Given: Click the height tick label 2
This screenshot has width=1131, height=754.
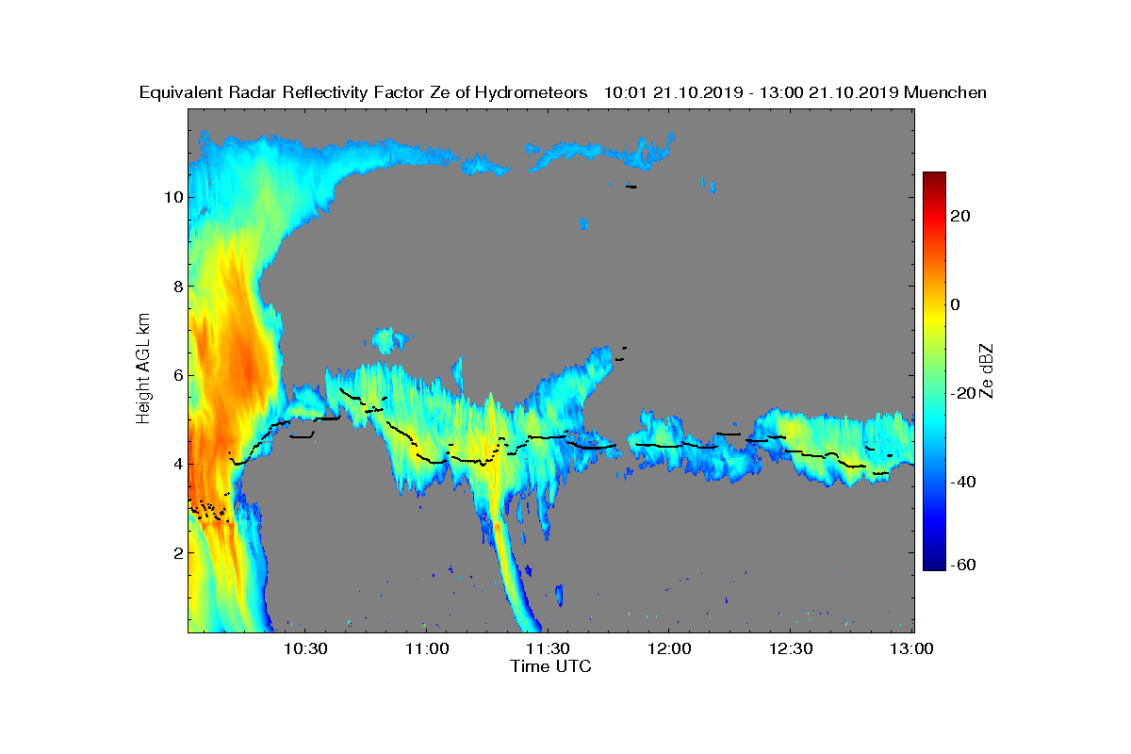Looking at the screenshot, I should coord(176,552).
